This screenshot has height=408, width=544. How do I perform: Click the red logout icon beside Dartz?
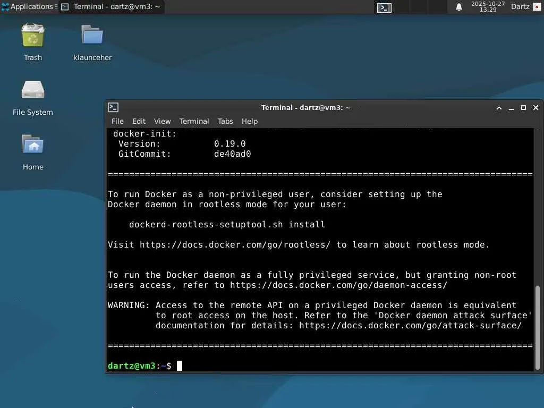pyautogui.click(x=537, y=7)
